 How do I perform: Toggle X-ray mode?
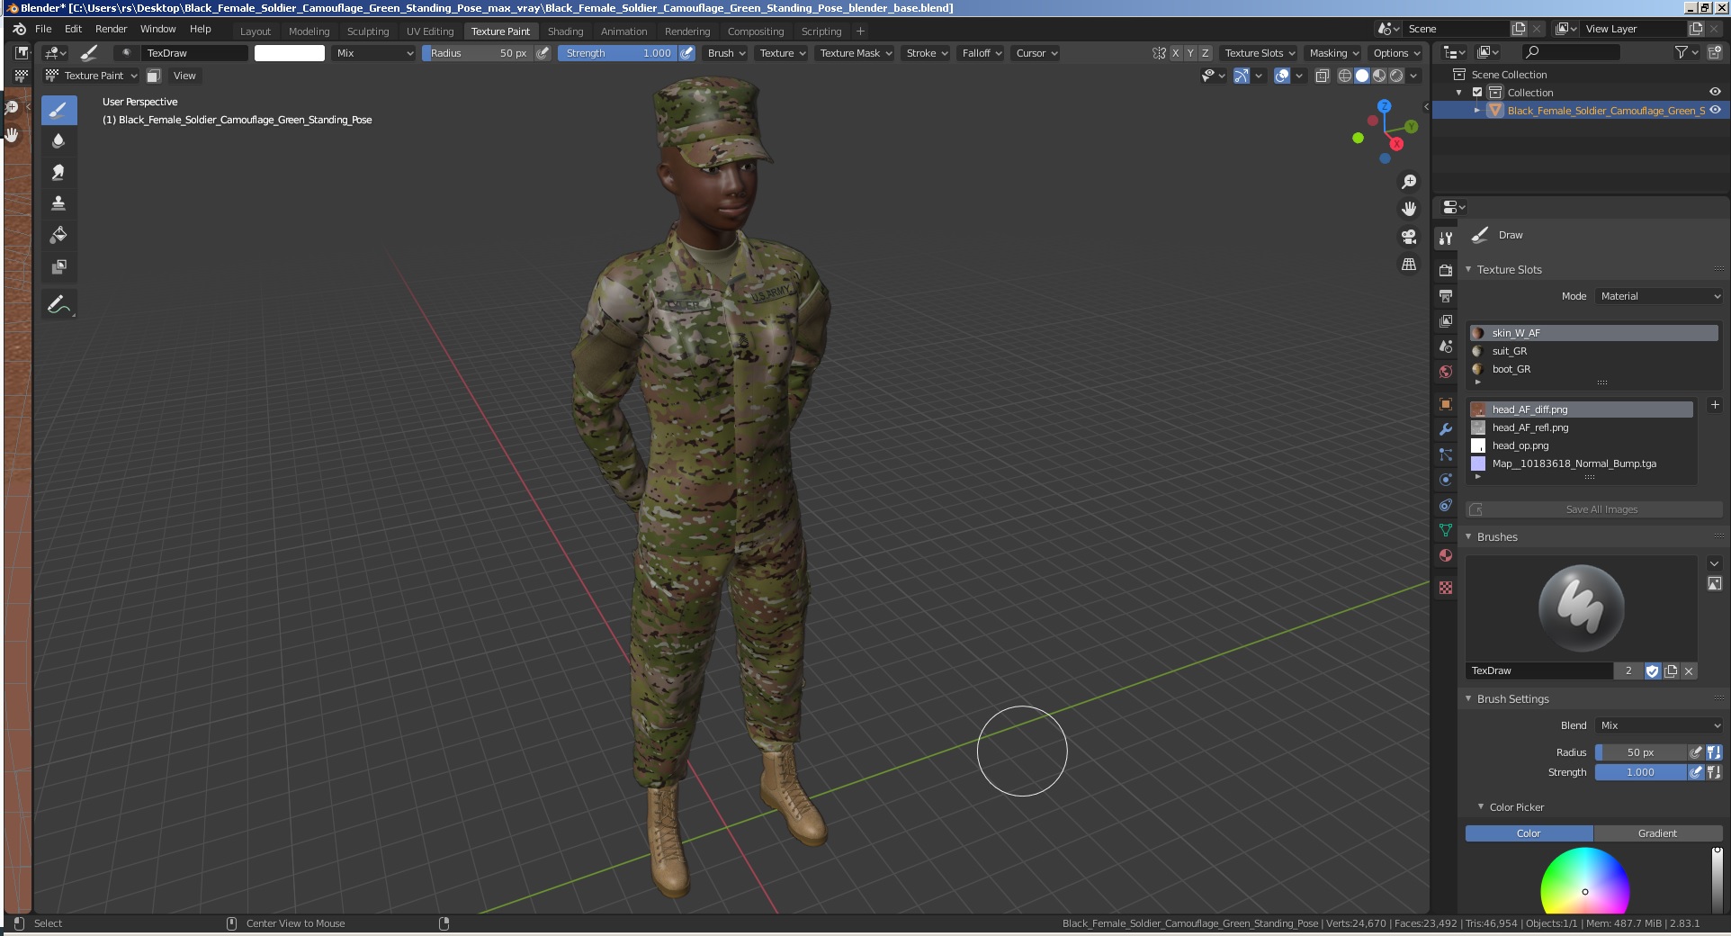(x=1322, y=76)
